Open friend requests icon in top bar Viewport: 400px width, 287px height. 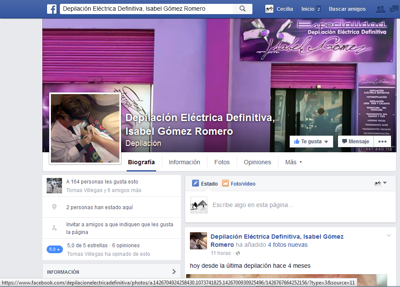click(380, 9)
